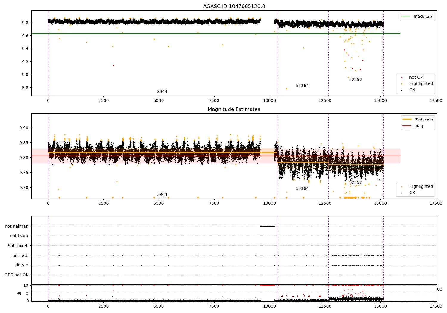Click the red not-OK point near 9.14 in top plot

(x=114, y=65)
